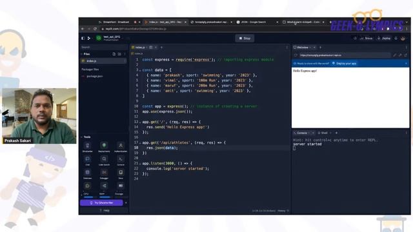This screenshot has width=413, height=232.
Task: Open the Help link
Action: 105,211
